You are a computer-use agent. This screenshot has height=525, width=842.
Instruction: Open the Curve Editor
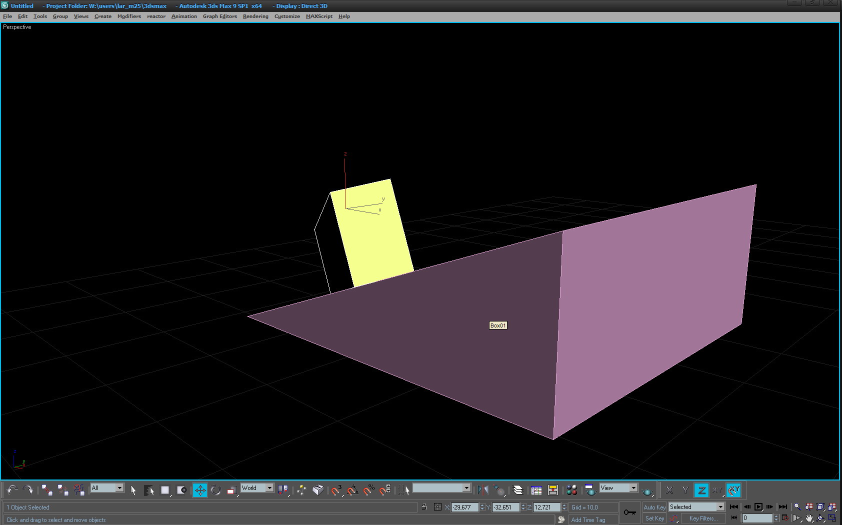tap(536, 490)
